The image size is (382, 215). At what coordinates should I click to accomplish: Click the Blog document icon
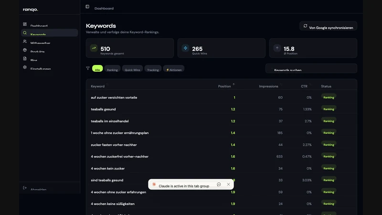click(x=25, y=58)
